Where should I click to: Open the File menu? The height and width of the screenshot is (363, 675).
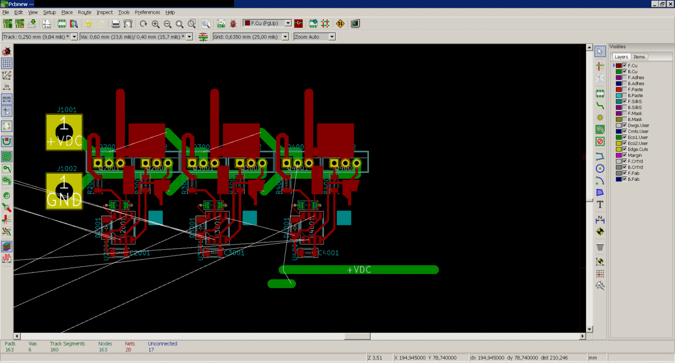point(6,12)
